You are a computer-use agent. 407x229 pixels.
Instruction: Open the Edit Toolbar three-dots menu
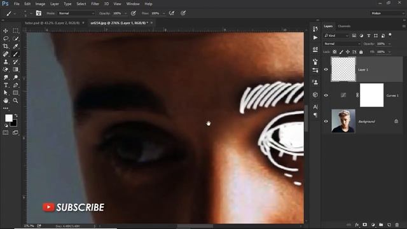tap(6, 108)
